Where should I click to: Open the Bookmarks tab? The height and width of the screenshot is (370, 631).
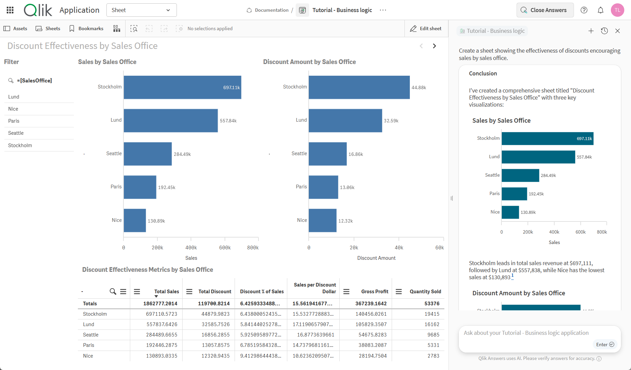86,28
